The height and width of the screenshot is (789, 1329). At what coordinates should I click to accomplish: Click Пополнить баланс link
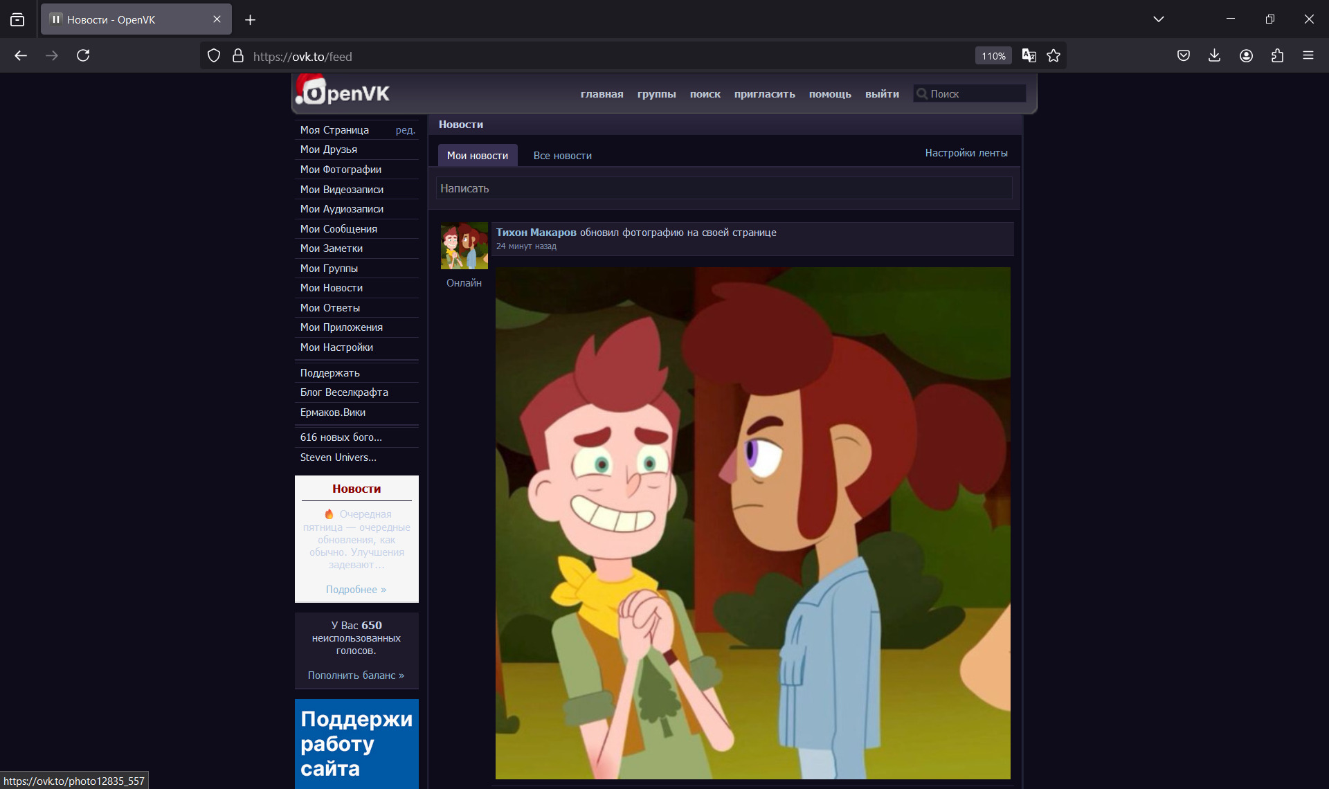click(x=356, y=675)
